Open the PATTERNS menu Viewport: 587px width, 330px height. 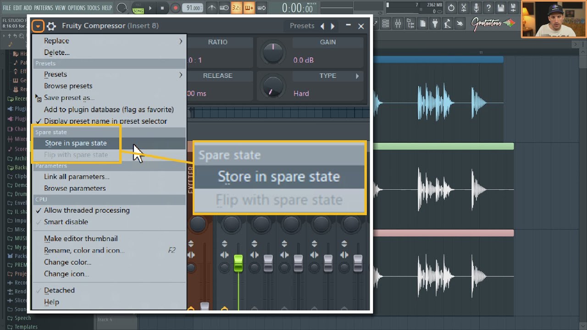tap(43, 8)
